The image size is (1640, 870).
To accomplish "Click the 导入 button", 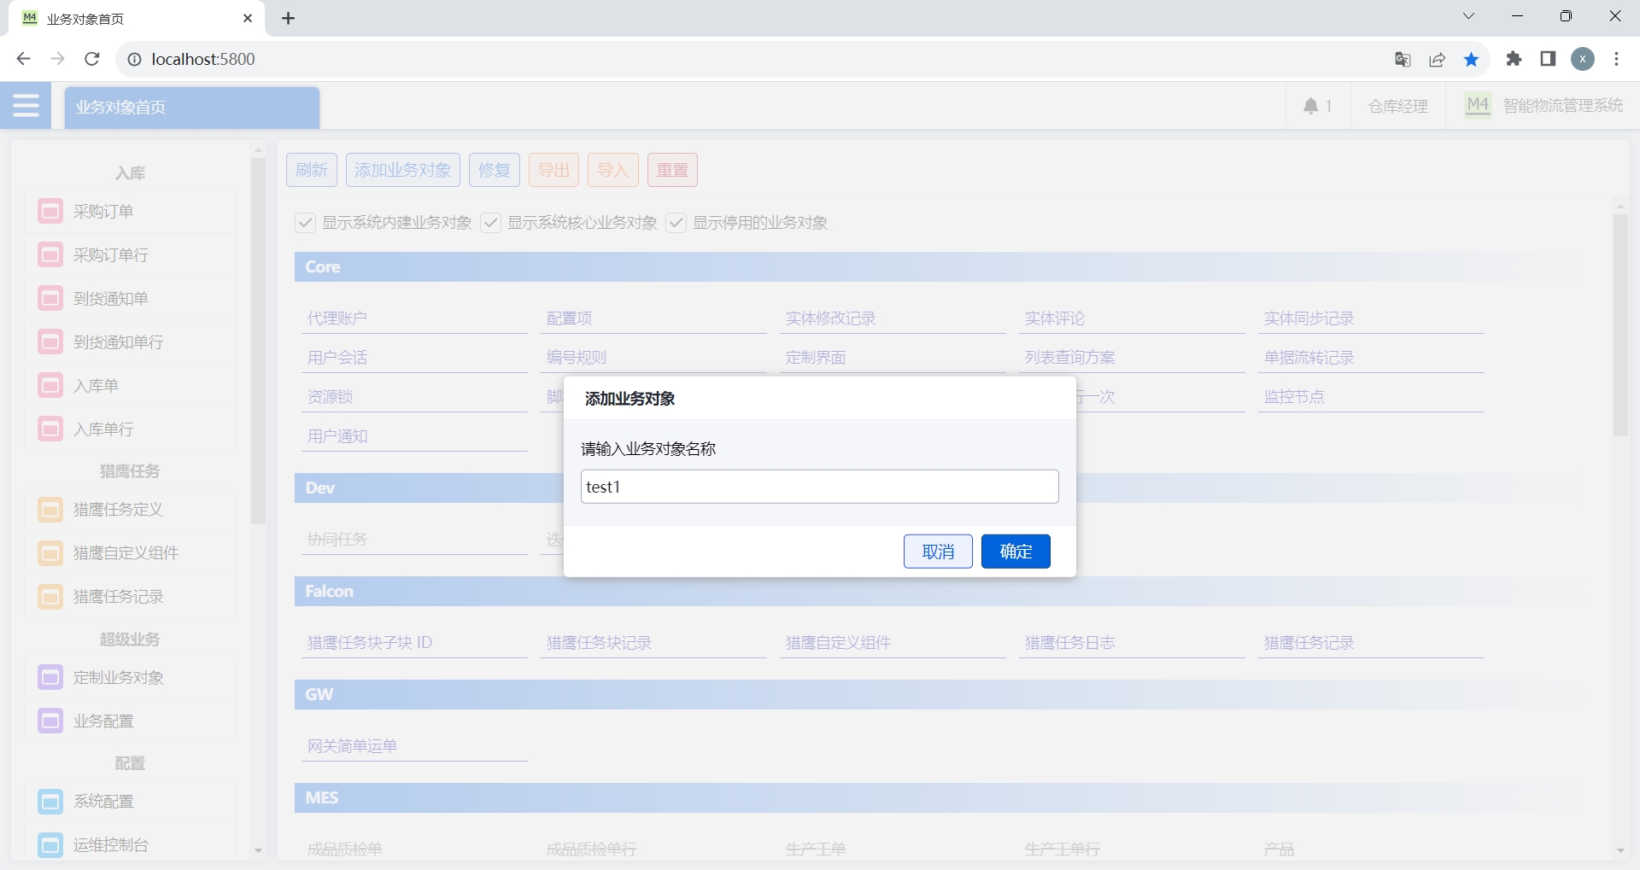I will (612, 170).
